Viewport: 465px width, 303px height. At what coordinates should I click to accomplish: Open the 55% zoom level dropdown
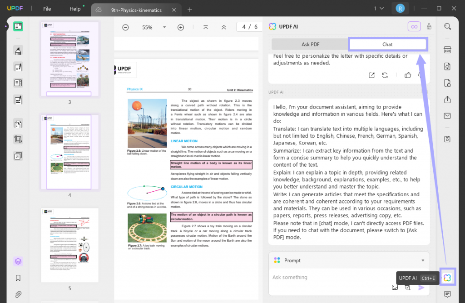click(164, 27)
